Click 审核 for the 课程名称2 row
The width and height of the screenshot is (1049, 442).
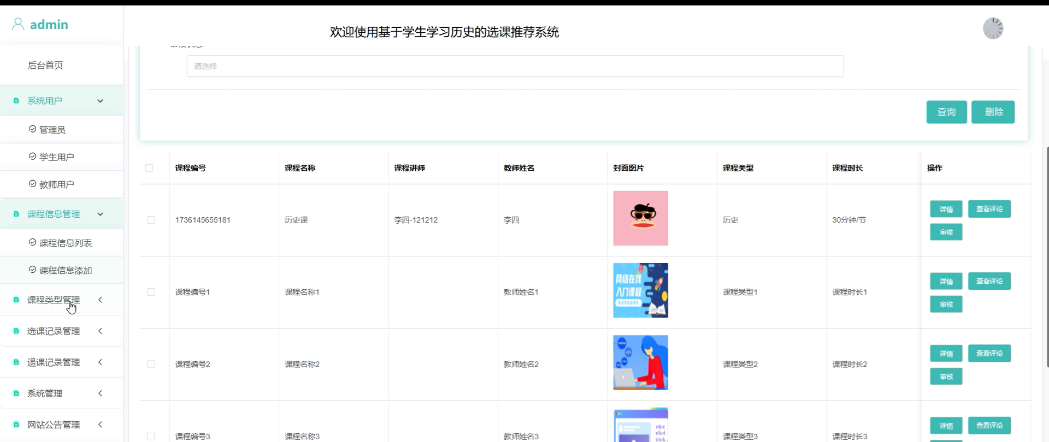pyautogui.click(x=946, y=376)
